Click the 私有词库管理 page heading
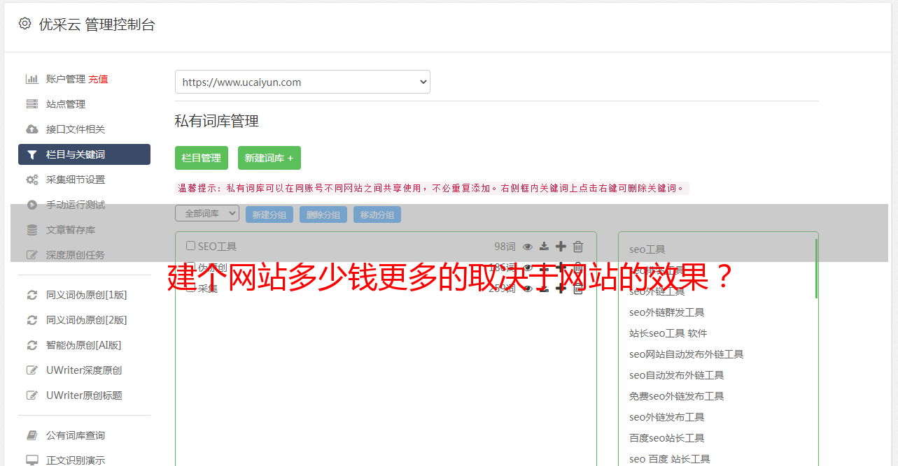Image resolution: width=898 pixels, height=466 pixels. (217, 121)
